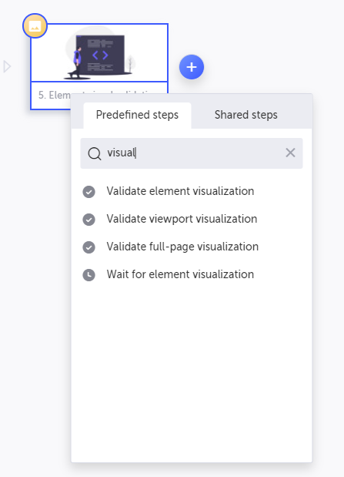Click the checkmark icon beside Validate full-page visualization
The image size is (344, 477).
coord(89,247)
